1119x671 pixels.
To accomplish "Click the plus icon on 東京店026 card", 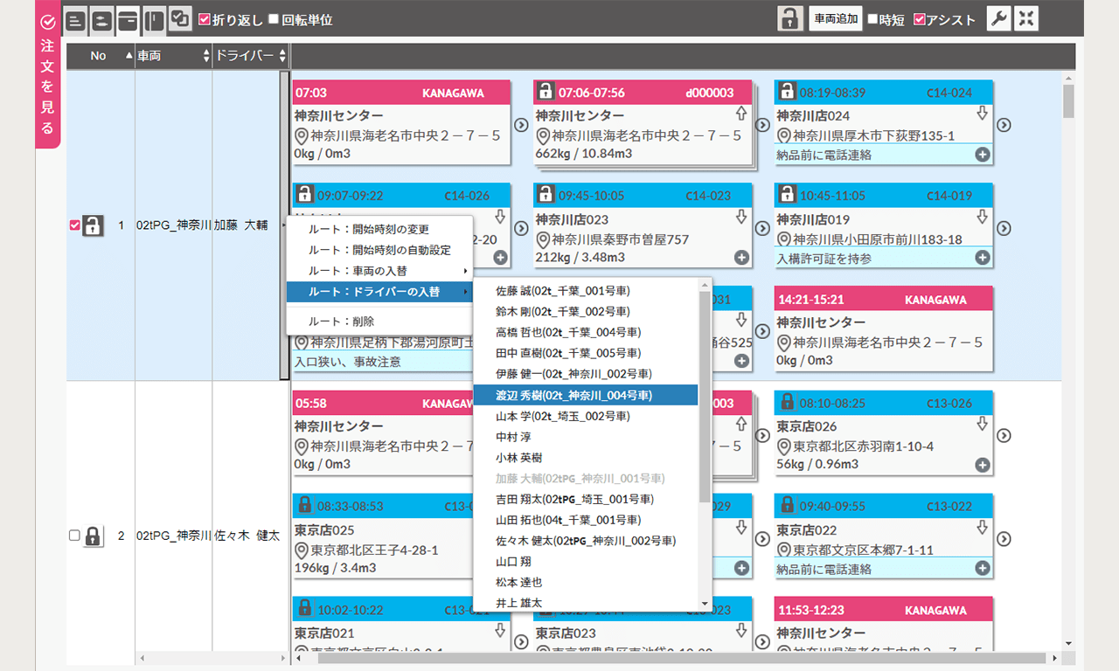I will pyautogui.click(x=983, y=466).
